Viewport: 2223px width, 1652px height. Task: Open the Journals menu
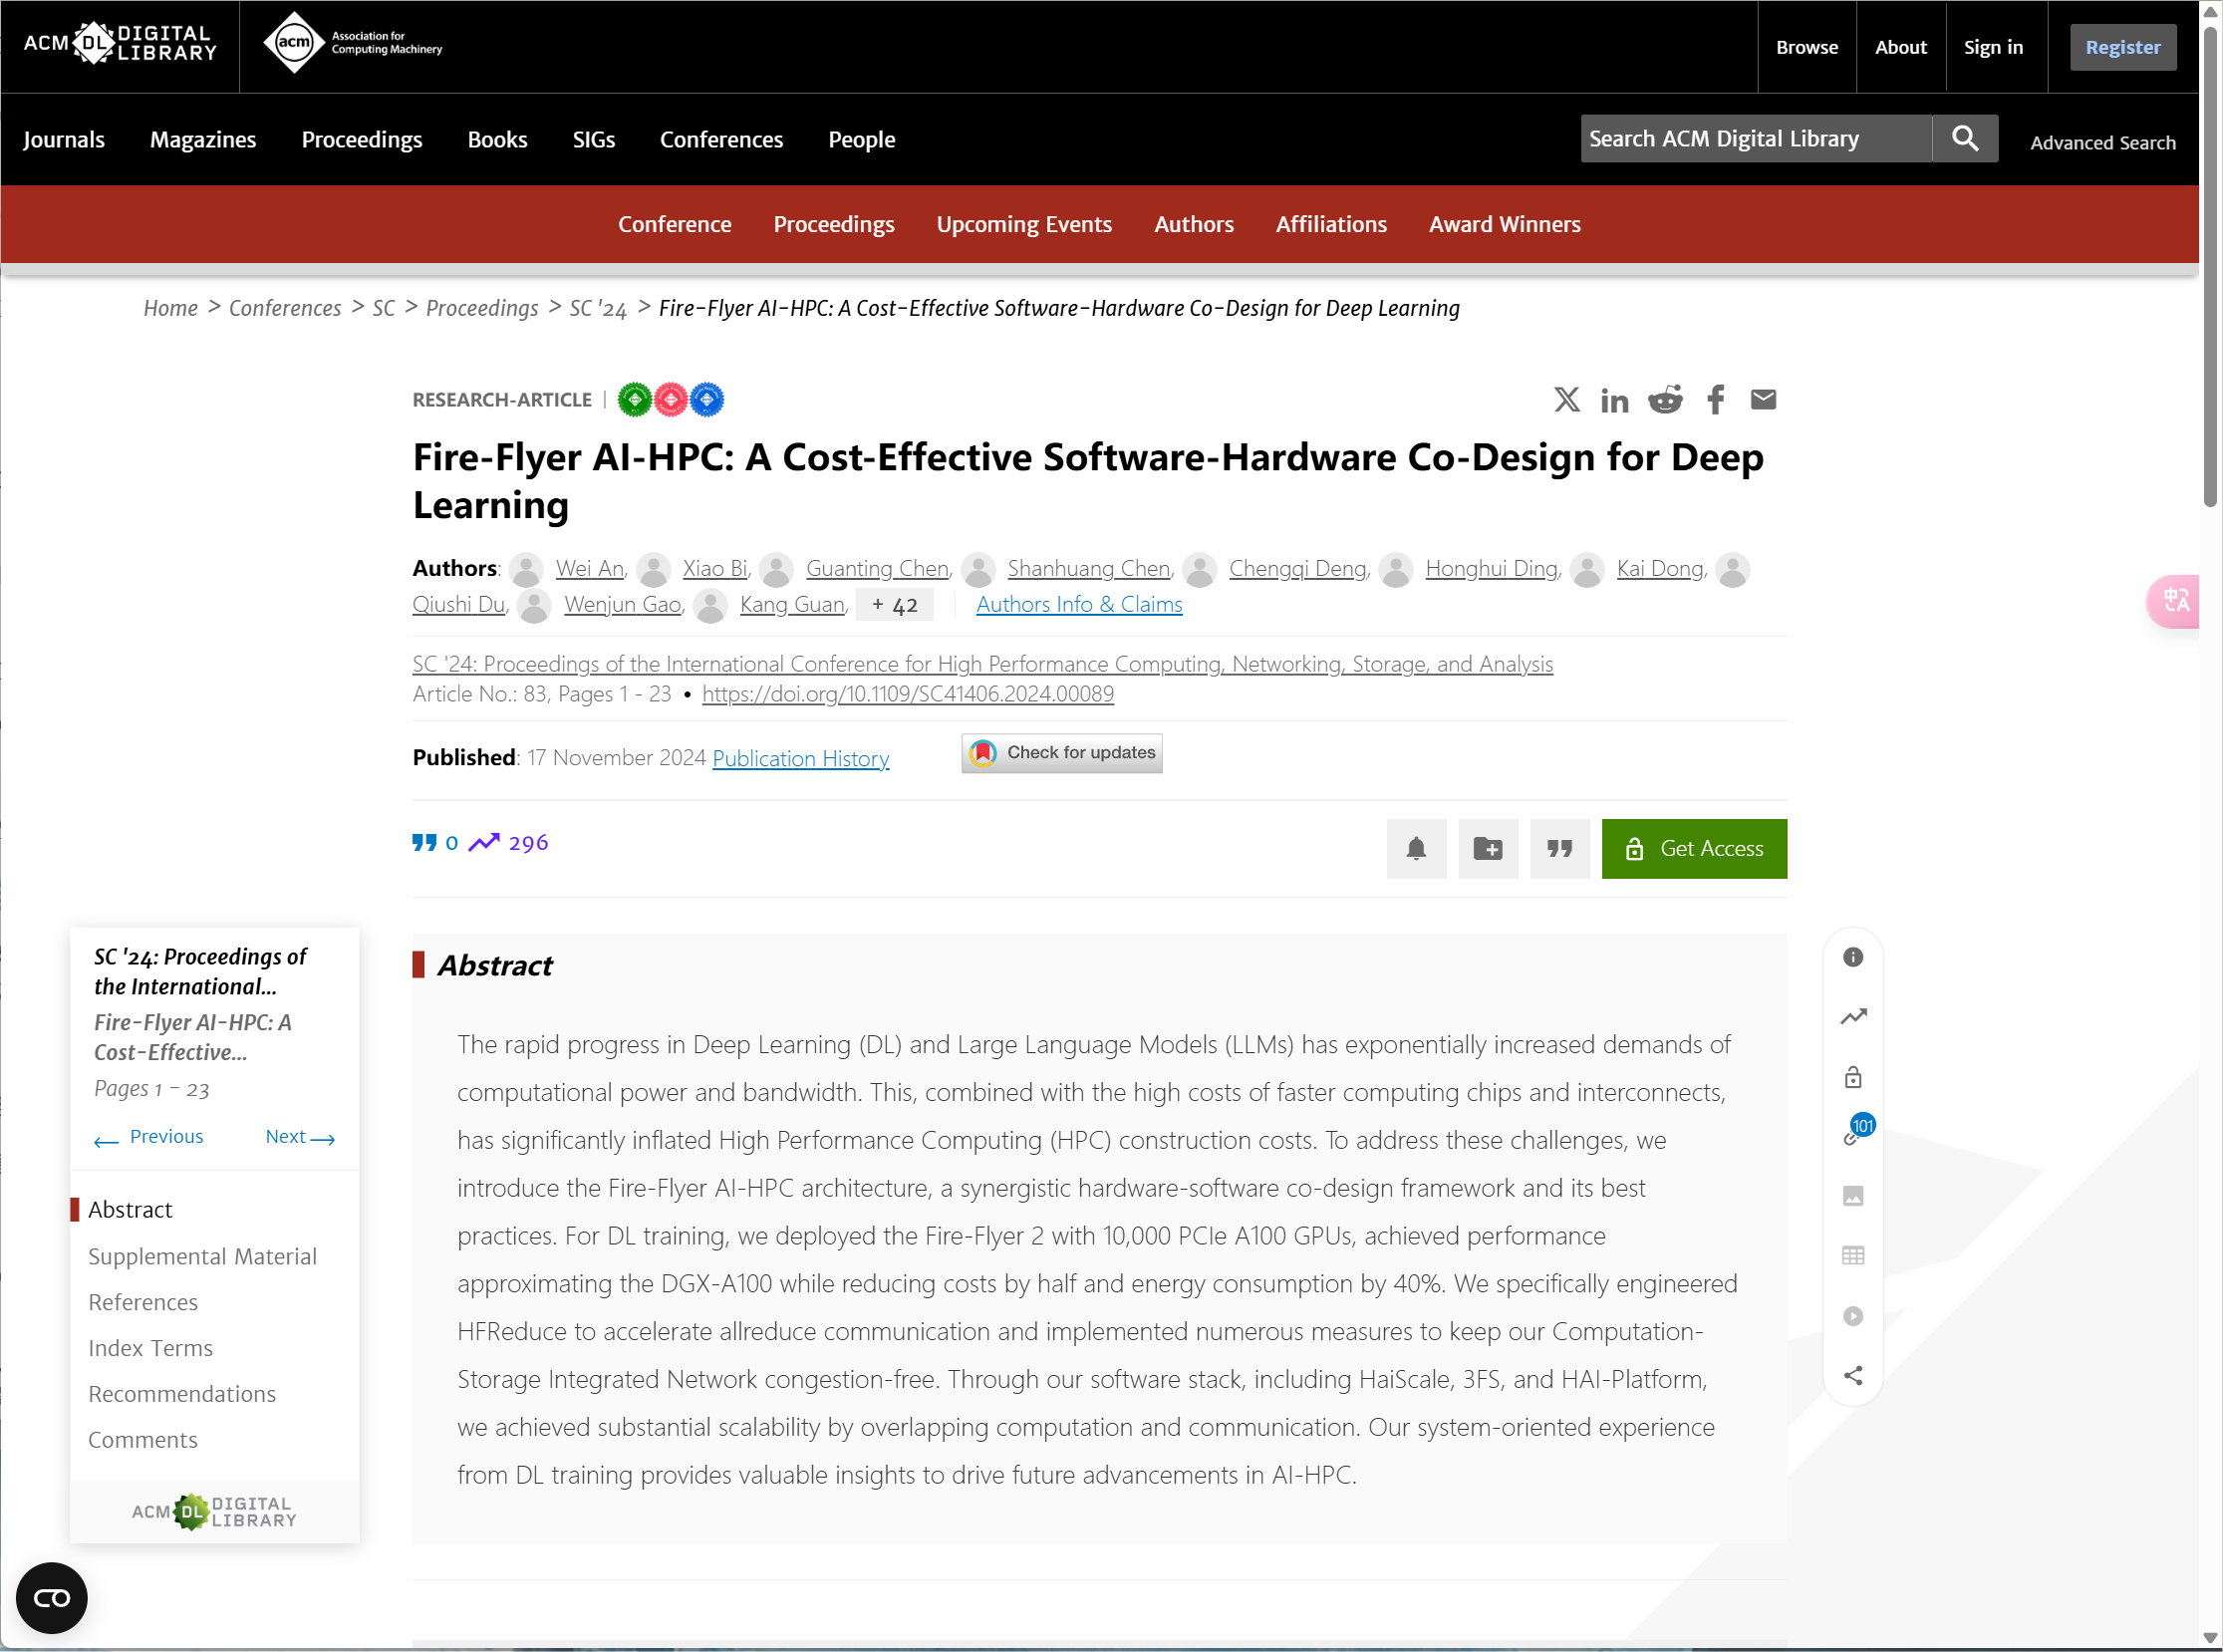(x=64, y=140)
